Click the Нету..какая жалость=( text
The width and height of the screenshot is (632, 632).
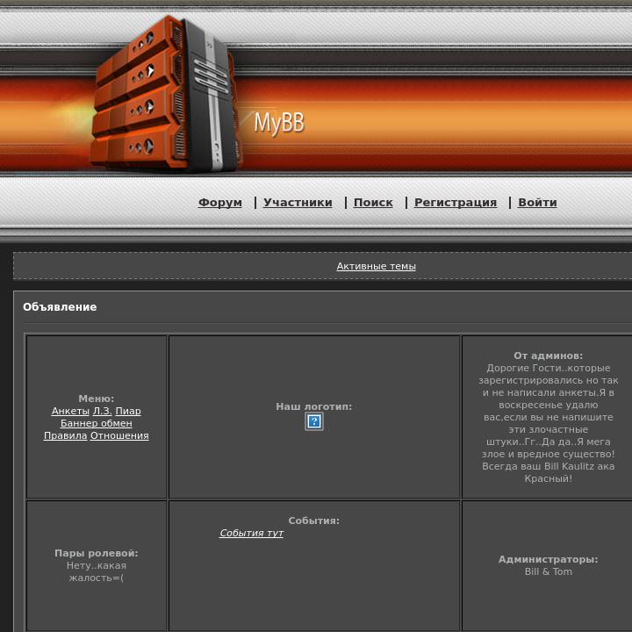click(x=97, y=571)
